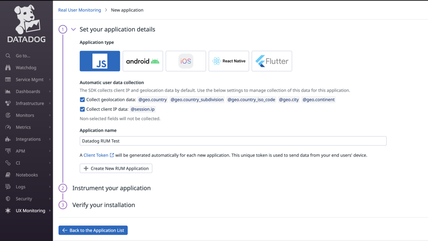
Task: Expand the Monitors sidebar submenu
Action: point(51,115)
